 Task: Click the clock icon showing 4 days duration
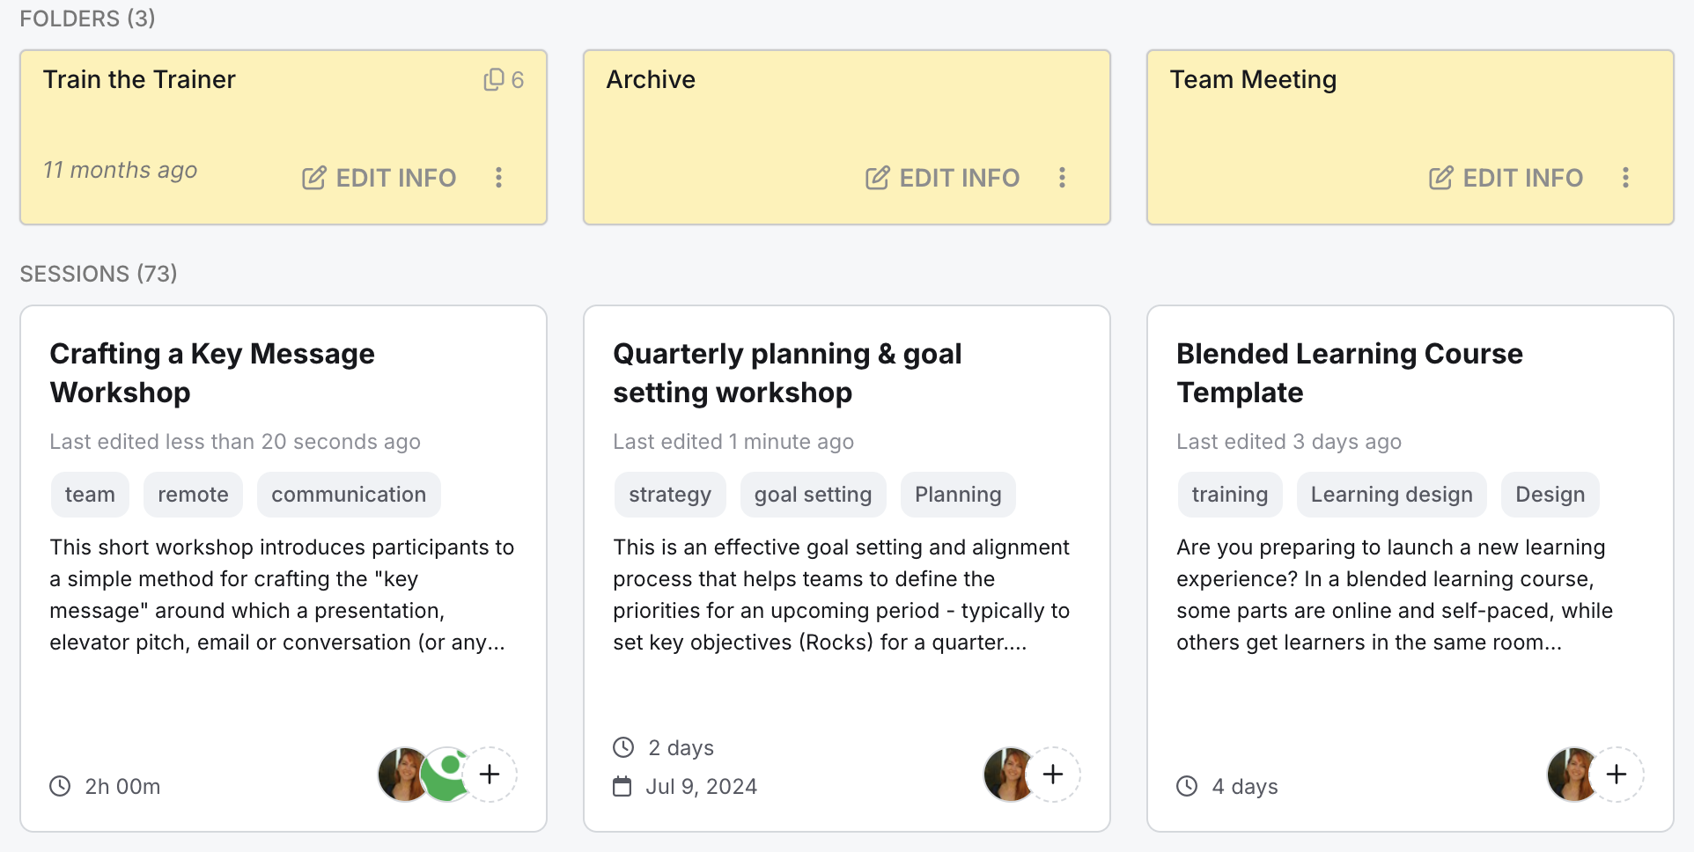(1187, 786)
